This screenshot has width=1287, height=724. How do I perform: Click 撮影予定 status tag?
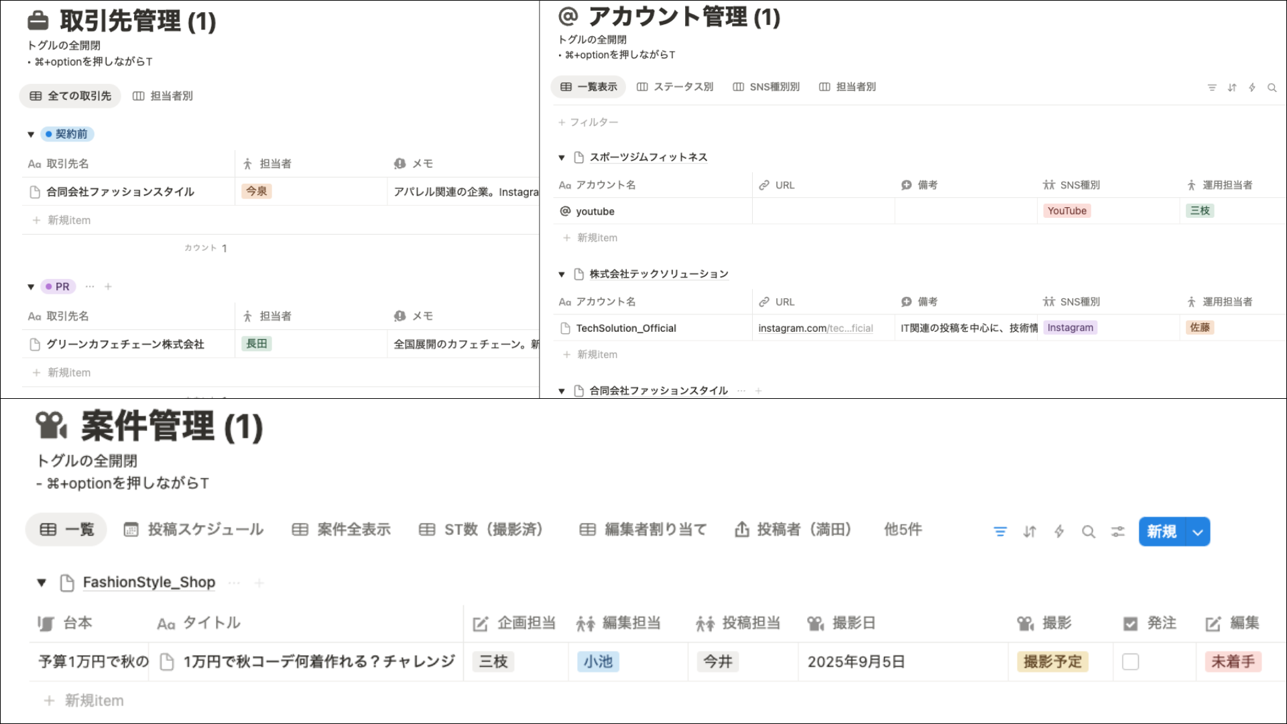click(1052, 662)
